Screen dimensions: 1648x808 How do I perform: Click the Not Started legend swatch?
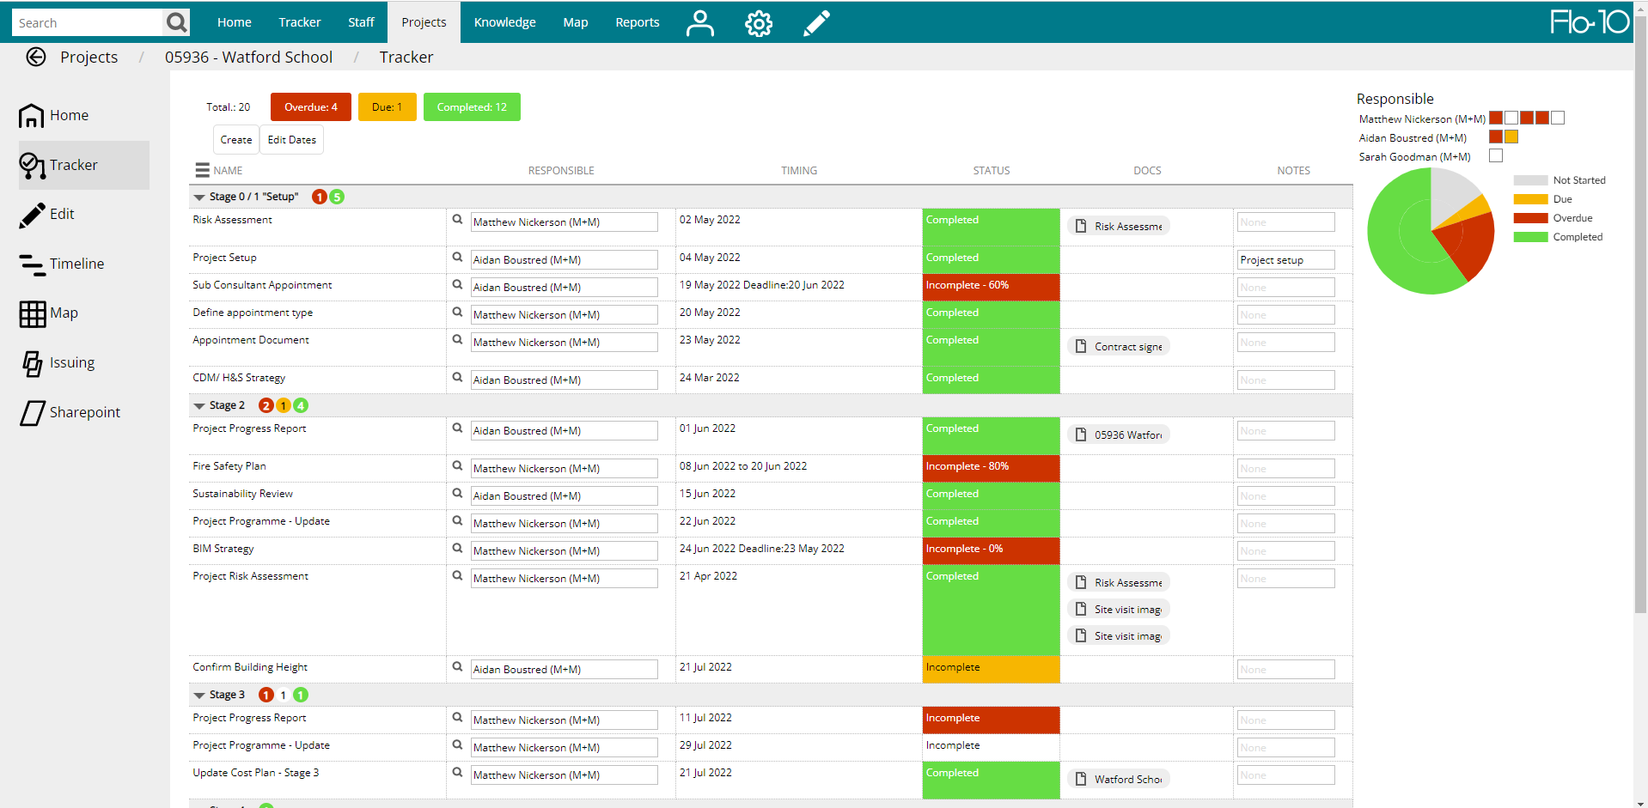(x=1530, y=180)
